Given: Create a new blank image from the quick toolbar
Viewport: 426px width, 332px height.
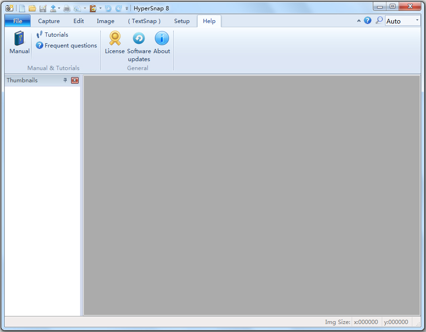Looking at the screenshot, I should pyautogui.click(x=22, y=8).
